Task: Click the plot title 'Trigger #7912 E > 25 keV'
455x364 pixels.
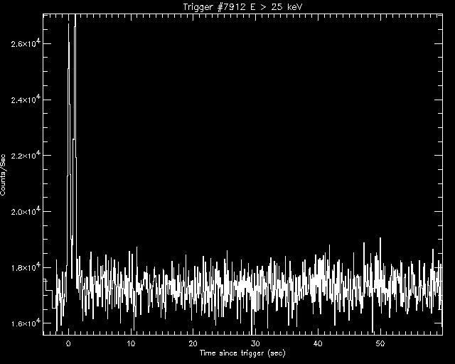Action: click(242, 6)
